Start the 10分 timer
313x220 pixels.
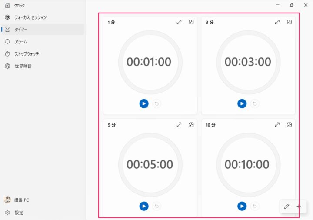[242, 206]
